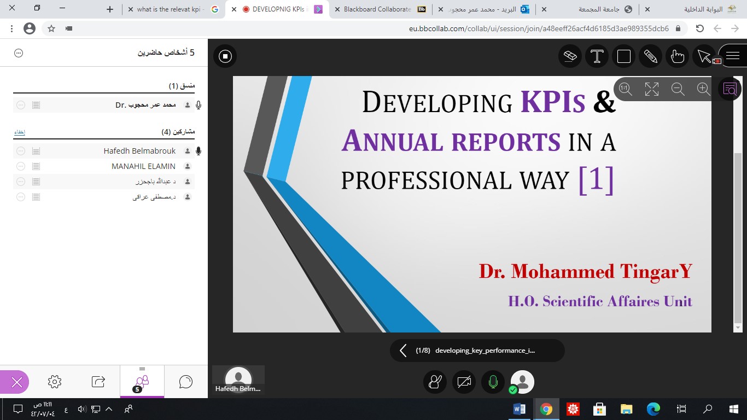This screenshot has width=747, height=420.
Task: Select the Text annotation tool
Action: 597,56
